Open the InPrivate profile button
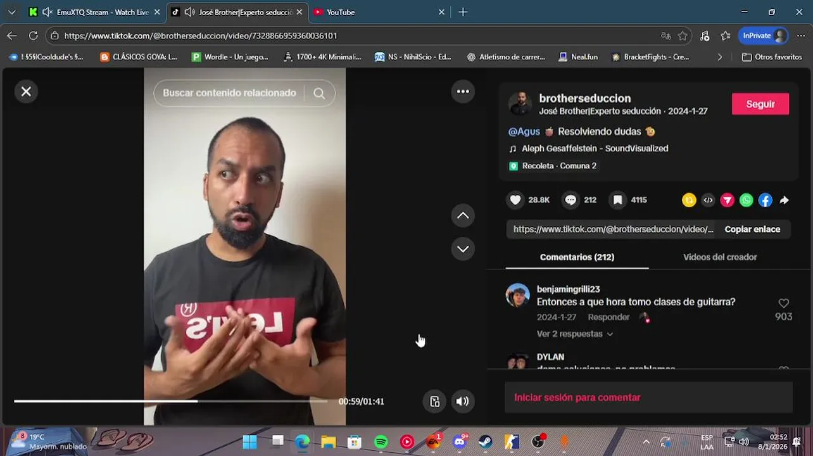Image resolution: width=813 pixels, height=456 pixels. click(764, 35)
